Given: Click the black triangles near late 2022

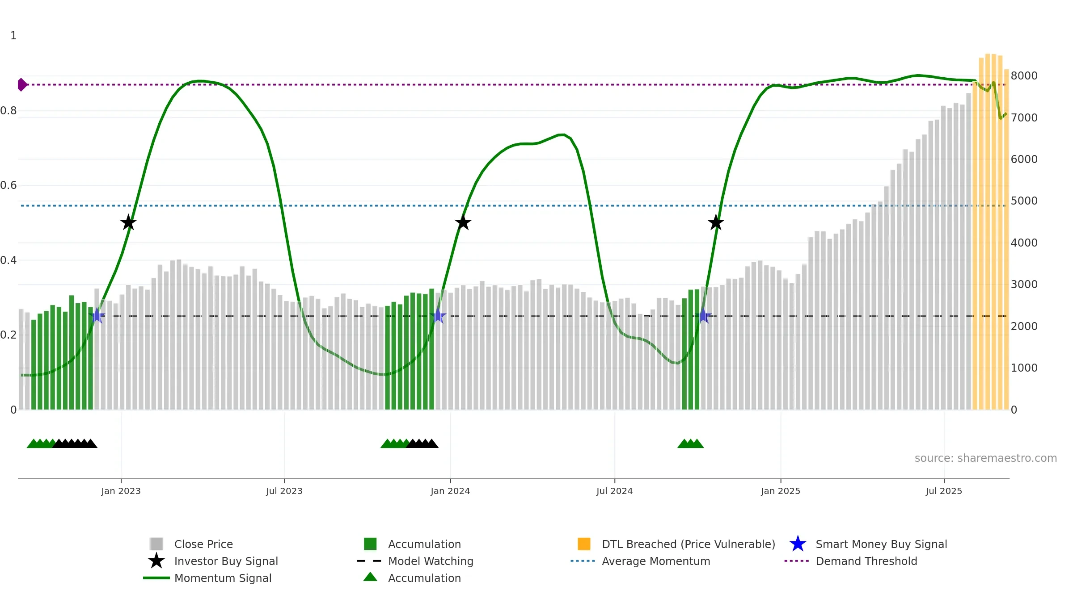Looking at the screenshot, I should 75,444.
